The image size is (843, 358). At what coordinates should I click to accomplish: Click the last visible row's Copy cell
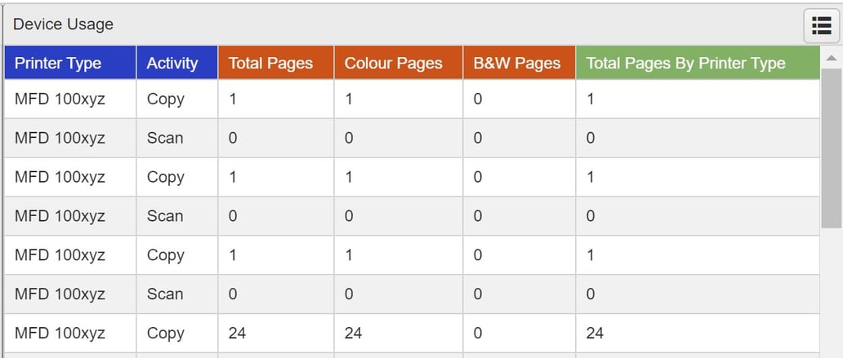[x=166, y=333]
